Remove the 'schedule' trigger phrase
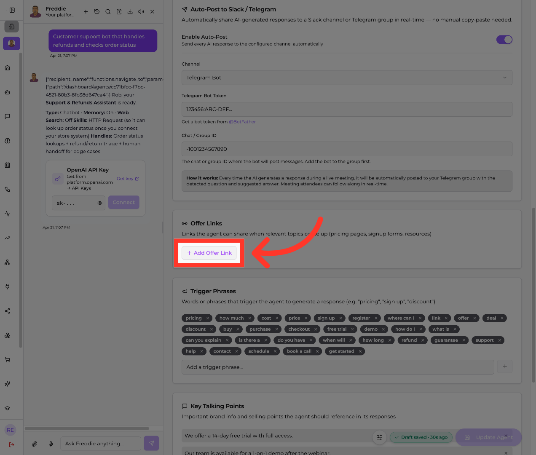Image resolution: width=536 pixels, height=455 pixels. pyautogui.click(x=275, y=351)
